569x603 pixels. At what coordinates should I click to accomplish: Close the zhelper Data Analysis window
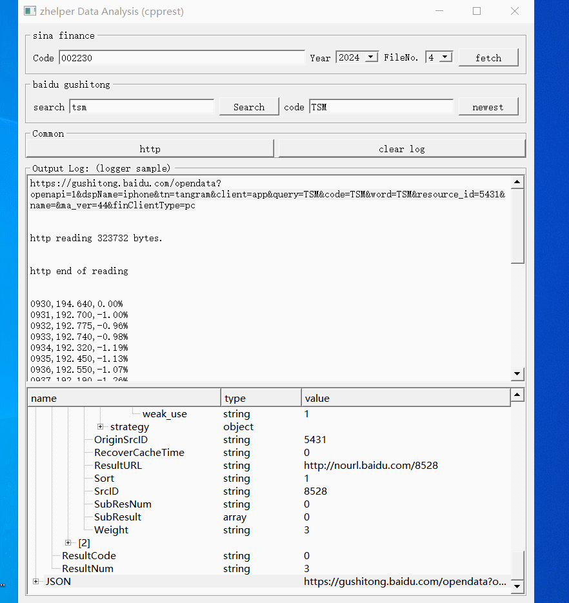point(515,11)
